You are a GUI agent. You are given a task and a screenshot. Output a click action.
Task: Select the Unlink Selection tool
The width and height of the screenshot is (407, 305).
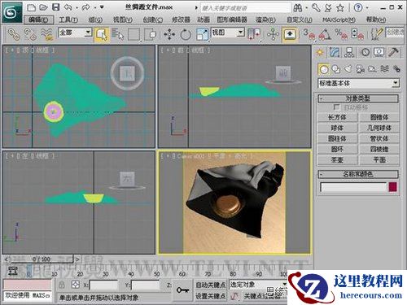pos(30,34)
